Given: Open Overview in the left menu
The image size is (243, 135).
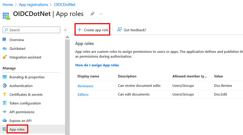Looking at the screenshot, I should pyautogui.click(x=17, y=40).
